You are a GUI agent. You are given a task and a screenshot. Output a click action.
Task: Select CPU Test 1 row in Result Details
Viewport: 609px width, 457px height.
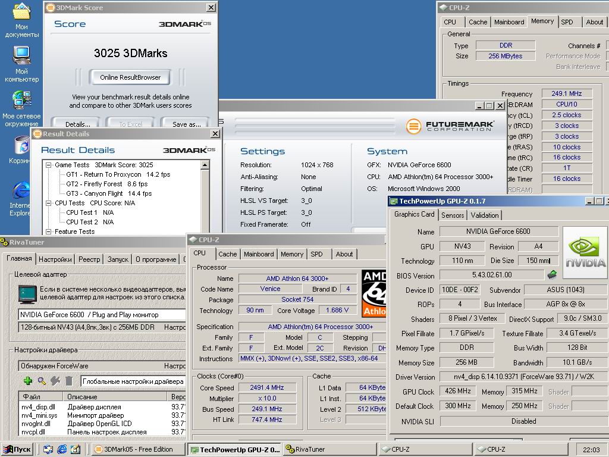90,212
